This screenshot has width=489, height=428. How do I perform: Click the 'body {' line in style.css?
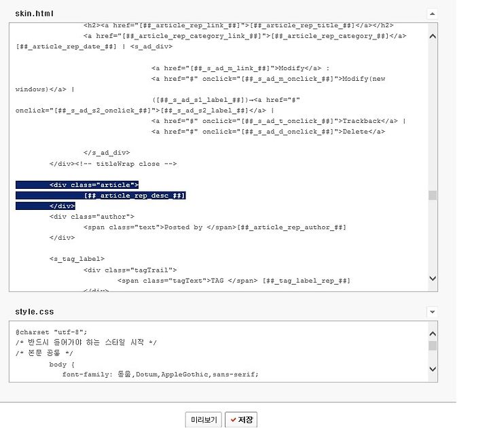tap(62, 364)
